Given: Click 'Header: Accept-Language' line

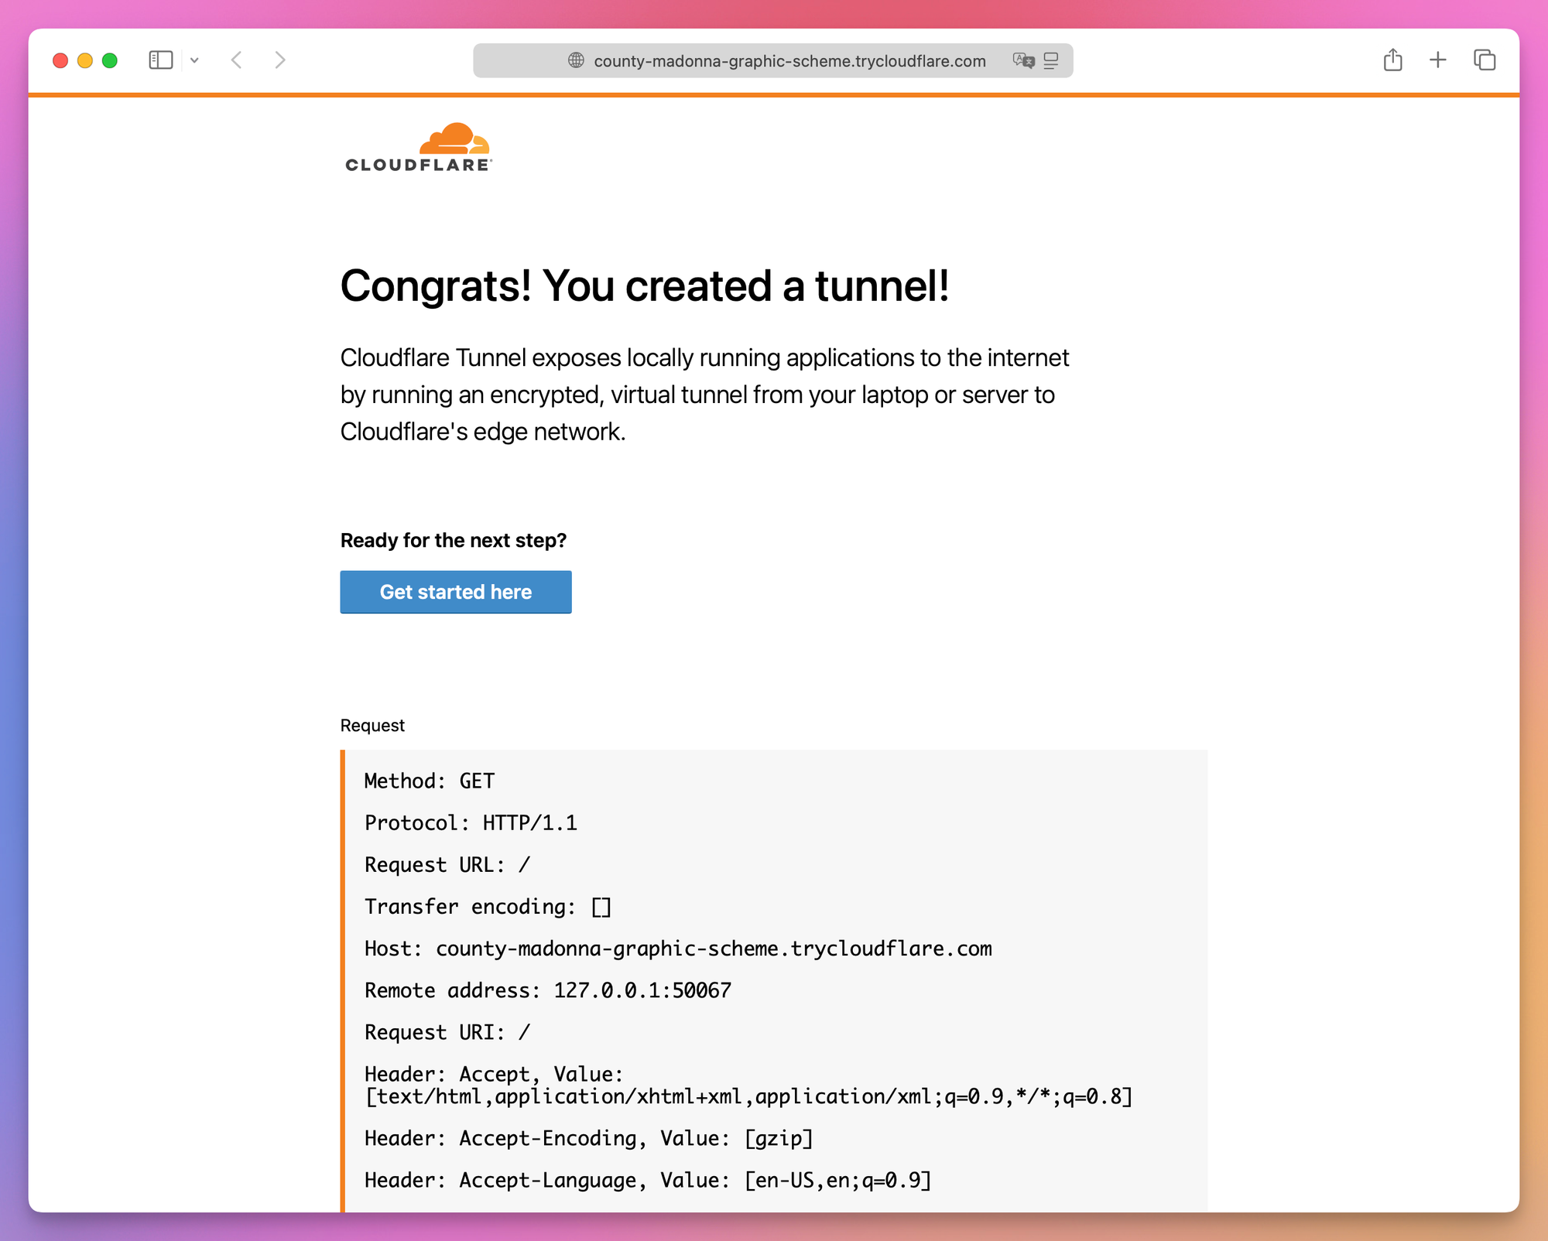Looking at the screenshot, I should pyautogui.click(x=648, y=1181).
